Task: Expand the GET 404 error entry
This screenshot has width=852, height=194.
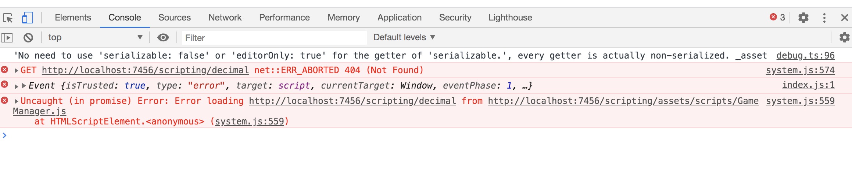Action: 16,70
